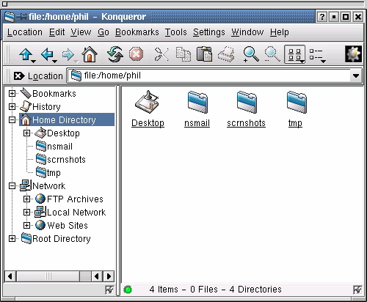Viewport: 367px width, 302px height.
Task: Expand the Desktop subfolder node
Action: tap(26, 133)
